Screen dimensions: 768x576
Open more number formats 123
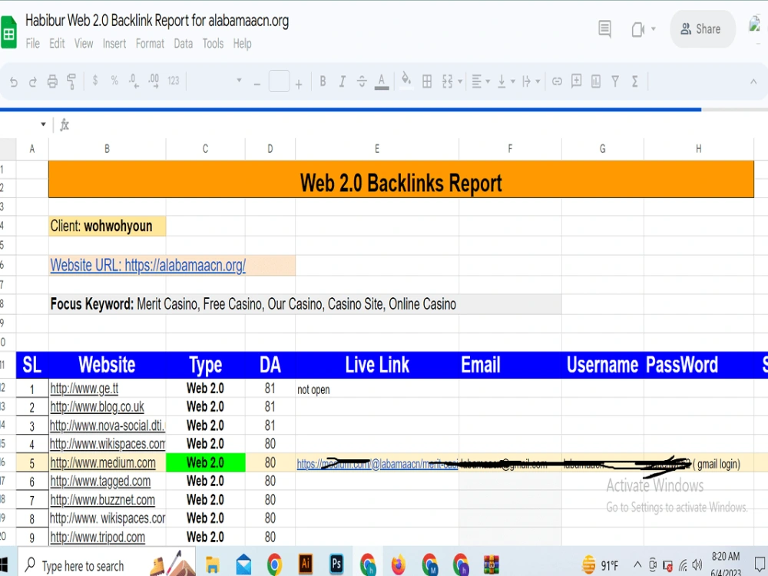click(x=174, y=81)
